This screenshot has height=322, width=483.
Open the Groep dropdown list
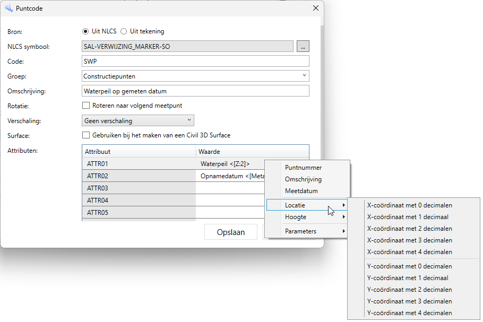pos(195,76)
